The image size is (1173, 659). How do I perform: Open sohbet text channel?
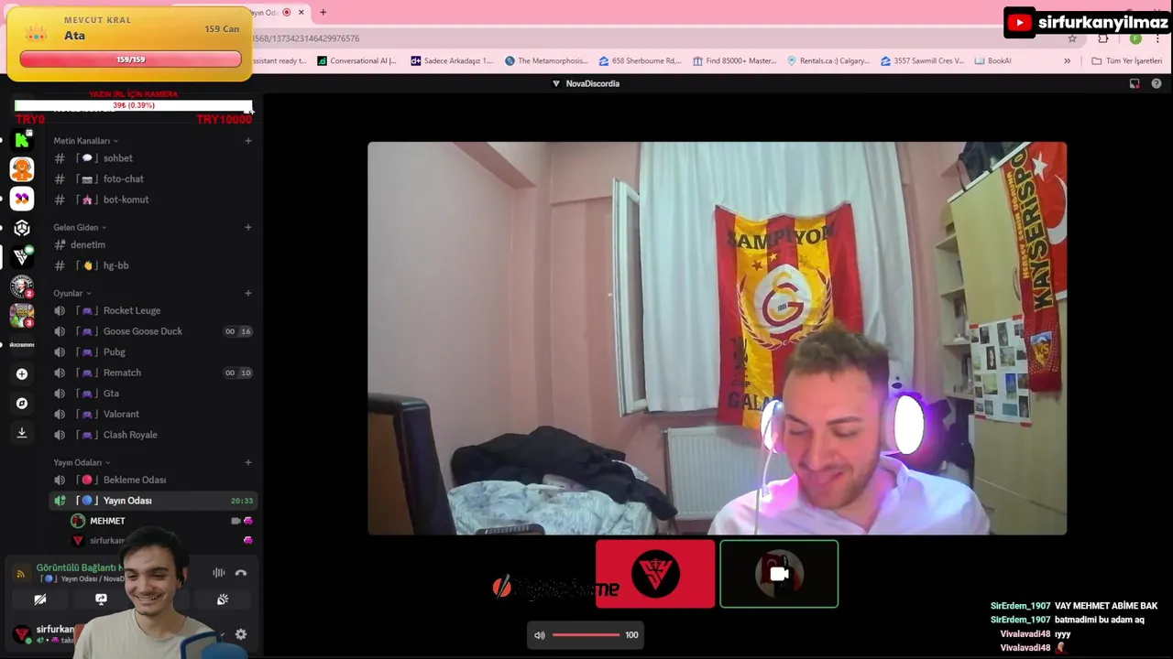pyautogui.click(x=152, y=158)
